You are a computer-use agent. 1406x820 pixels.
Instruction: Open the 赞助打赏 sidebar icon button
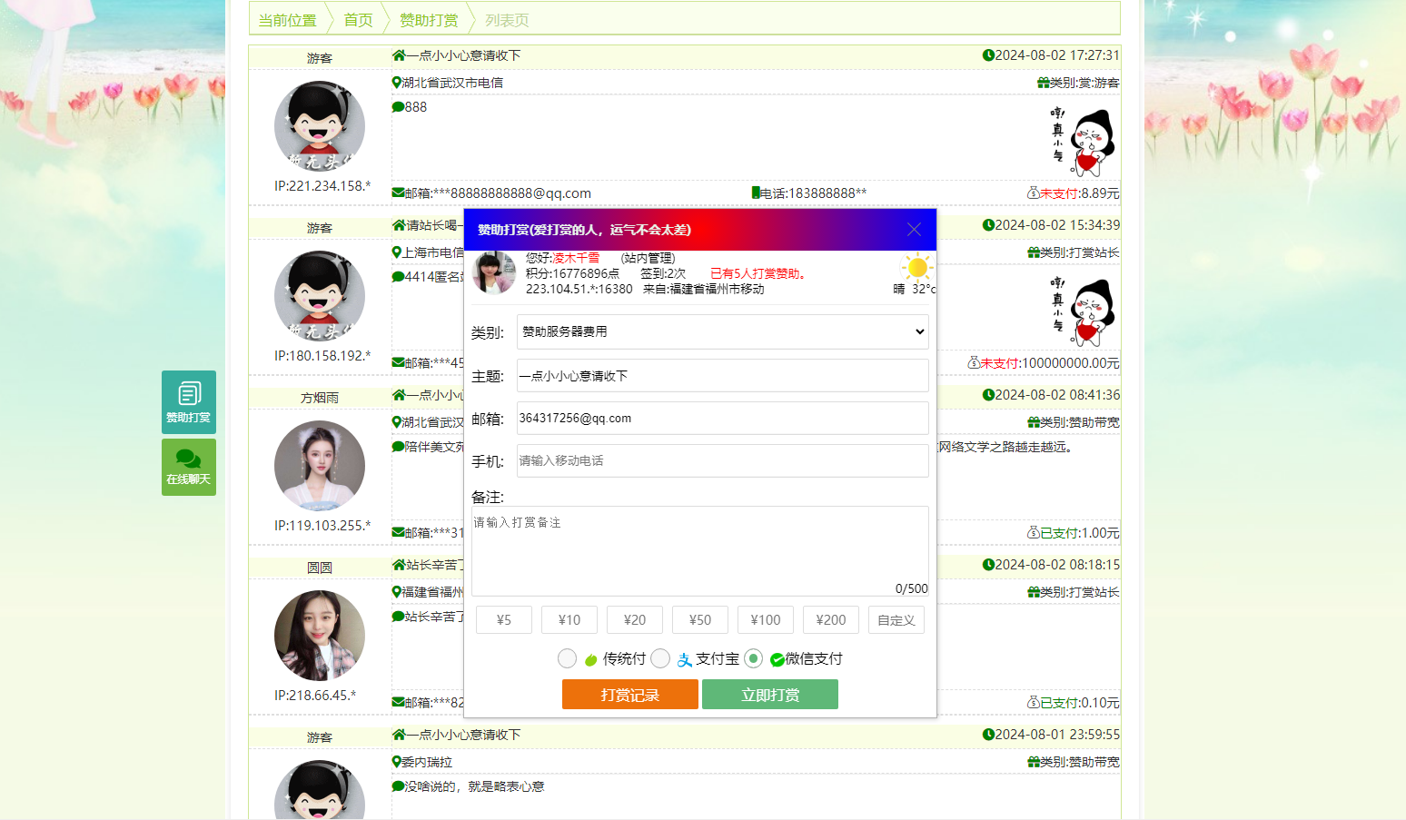pyautogui.click(x=189, y=401)
